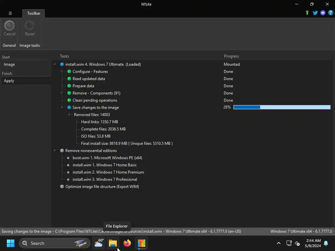
Task: Click green dot beside Read updated data
Action: [x=69, y=79]
